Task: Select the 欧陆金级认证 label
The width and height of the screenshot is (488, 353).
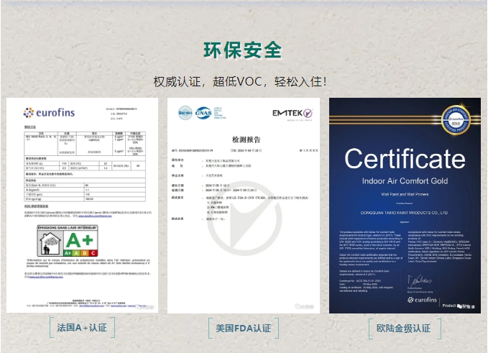Action: (x=404, y=328)
